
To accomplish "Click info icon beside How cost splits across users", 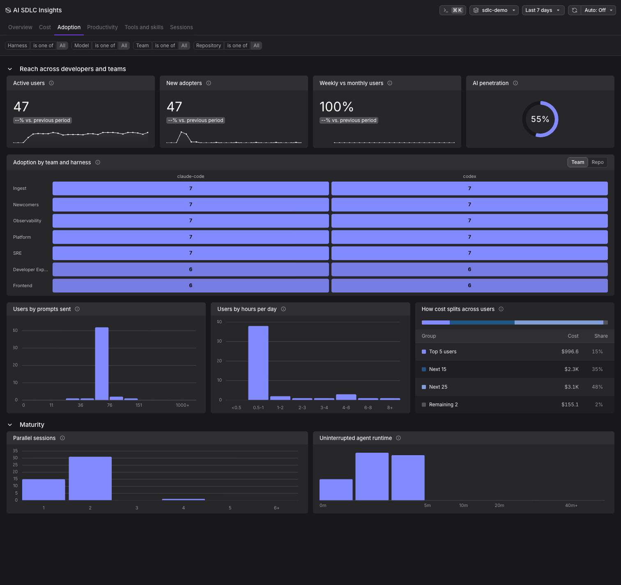I will click(501, 309).
